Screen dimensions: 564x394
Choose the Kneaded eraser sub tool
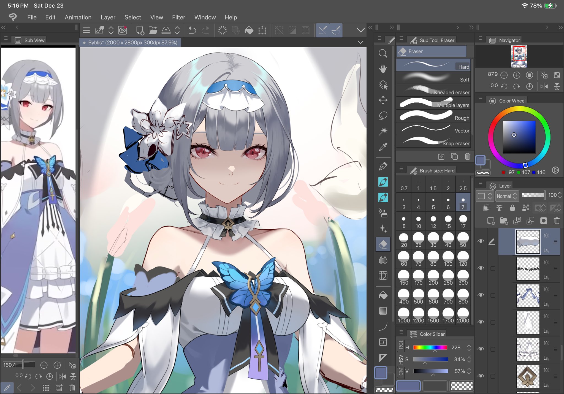[433, 90]
